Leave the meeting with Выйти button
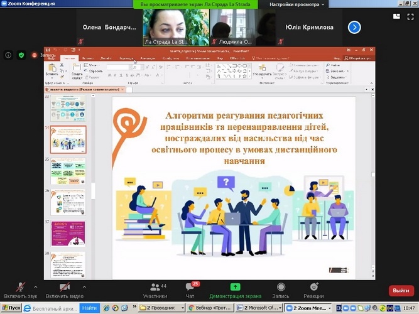This screenshot has height=314, width=419. pos(400,290)
